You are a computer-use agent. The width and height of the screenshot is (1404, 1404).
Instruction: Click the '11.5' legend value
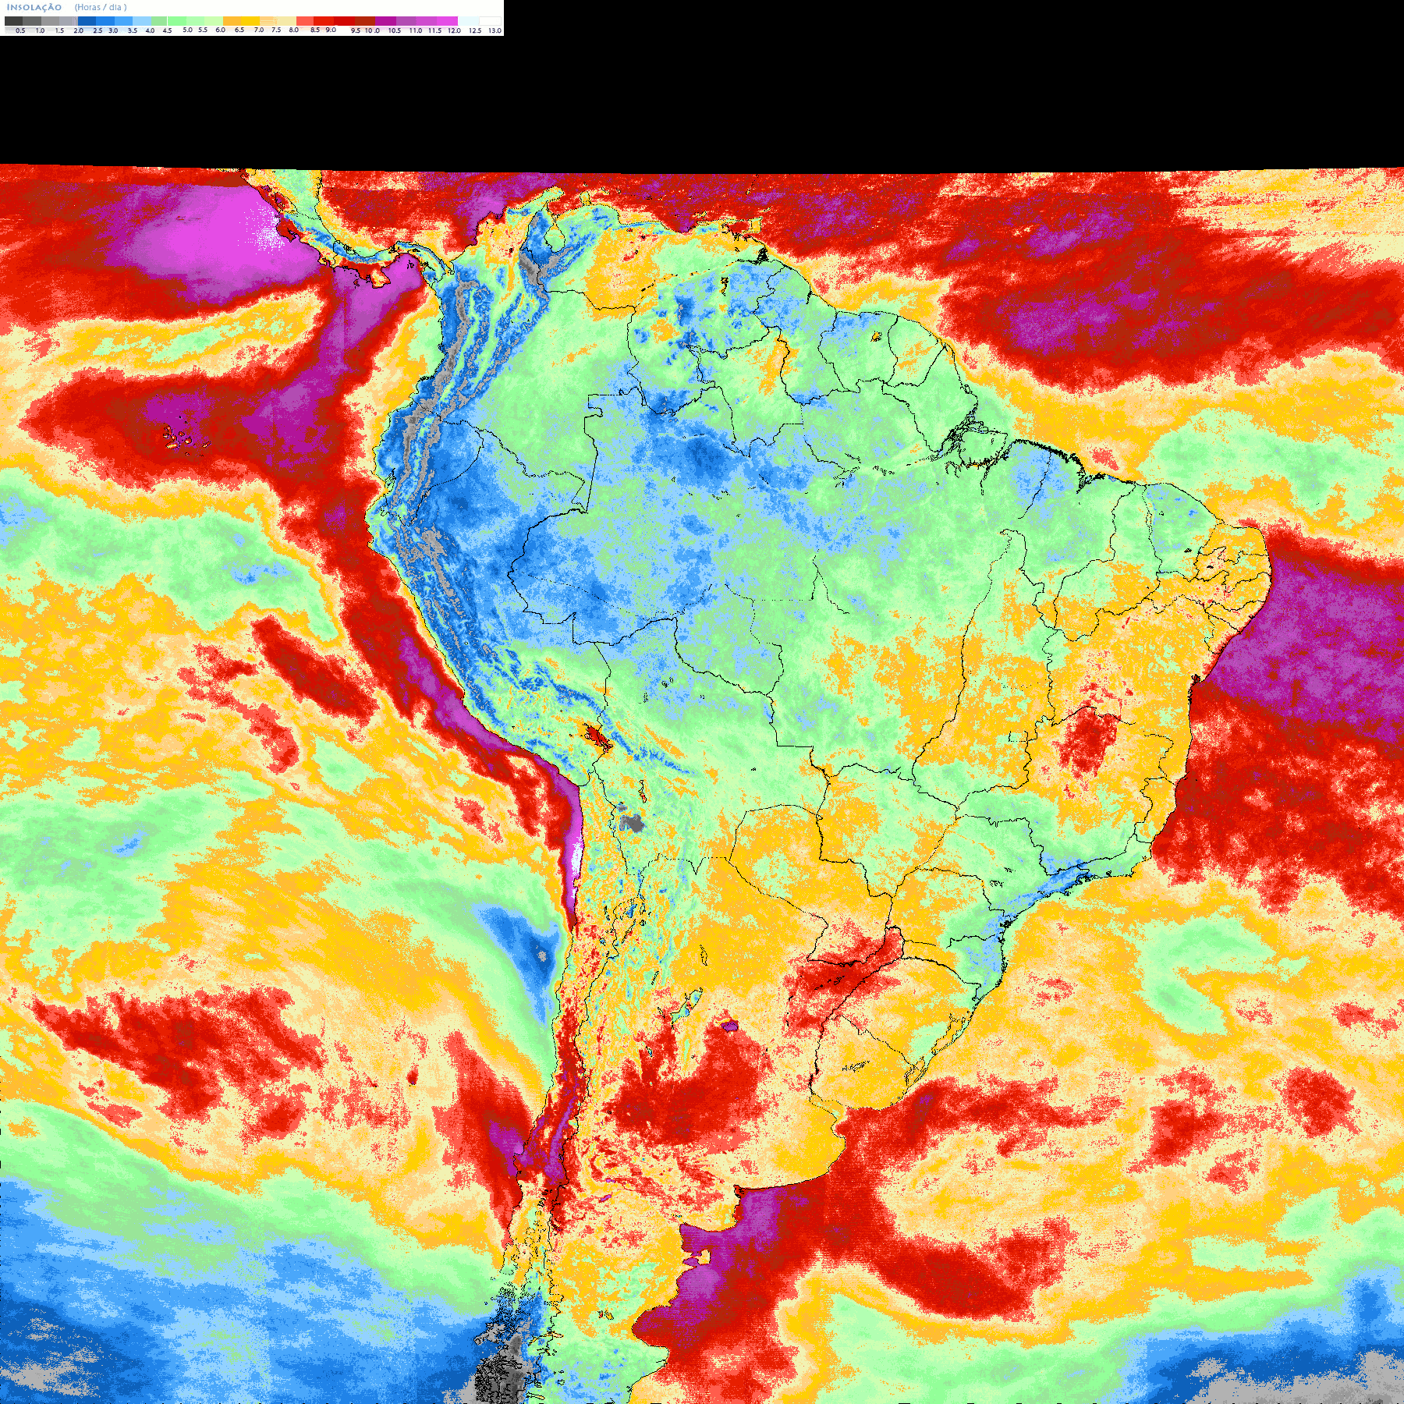coord(435,30)
